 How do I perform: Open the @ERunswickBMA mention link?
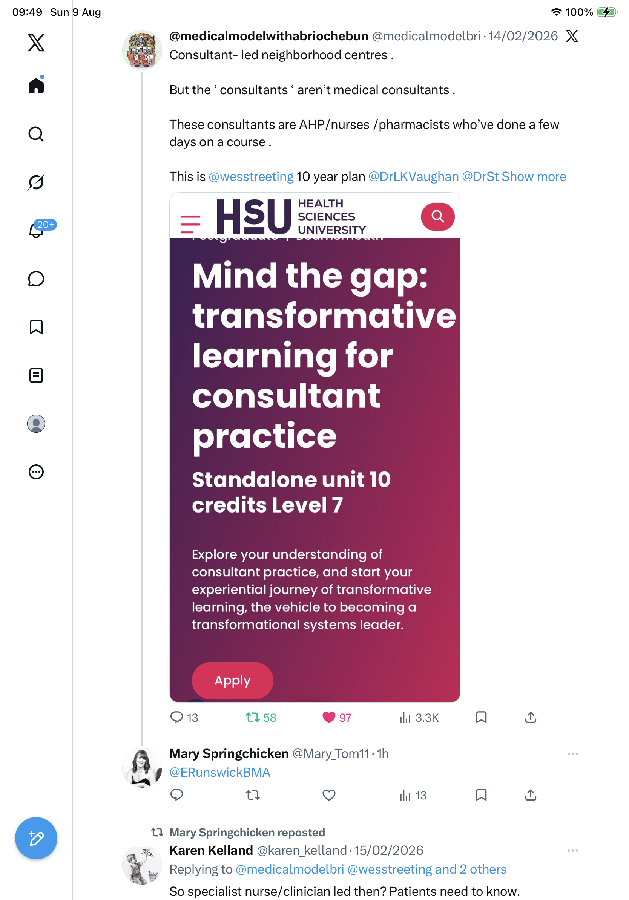click(x=219, y=773)
